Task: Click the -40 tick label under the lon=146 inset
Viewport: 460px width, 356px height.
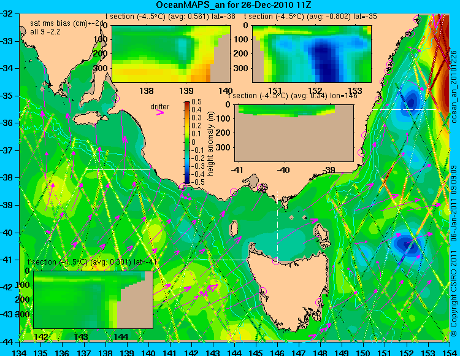Action: 283,170
